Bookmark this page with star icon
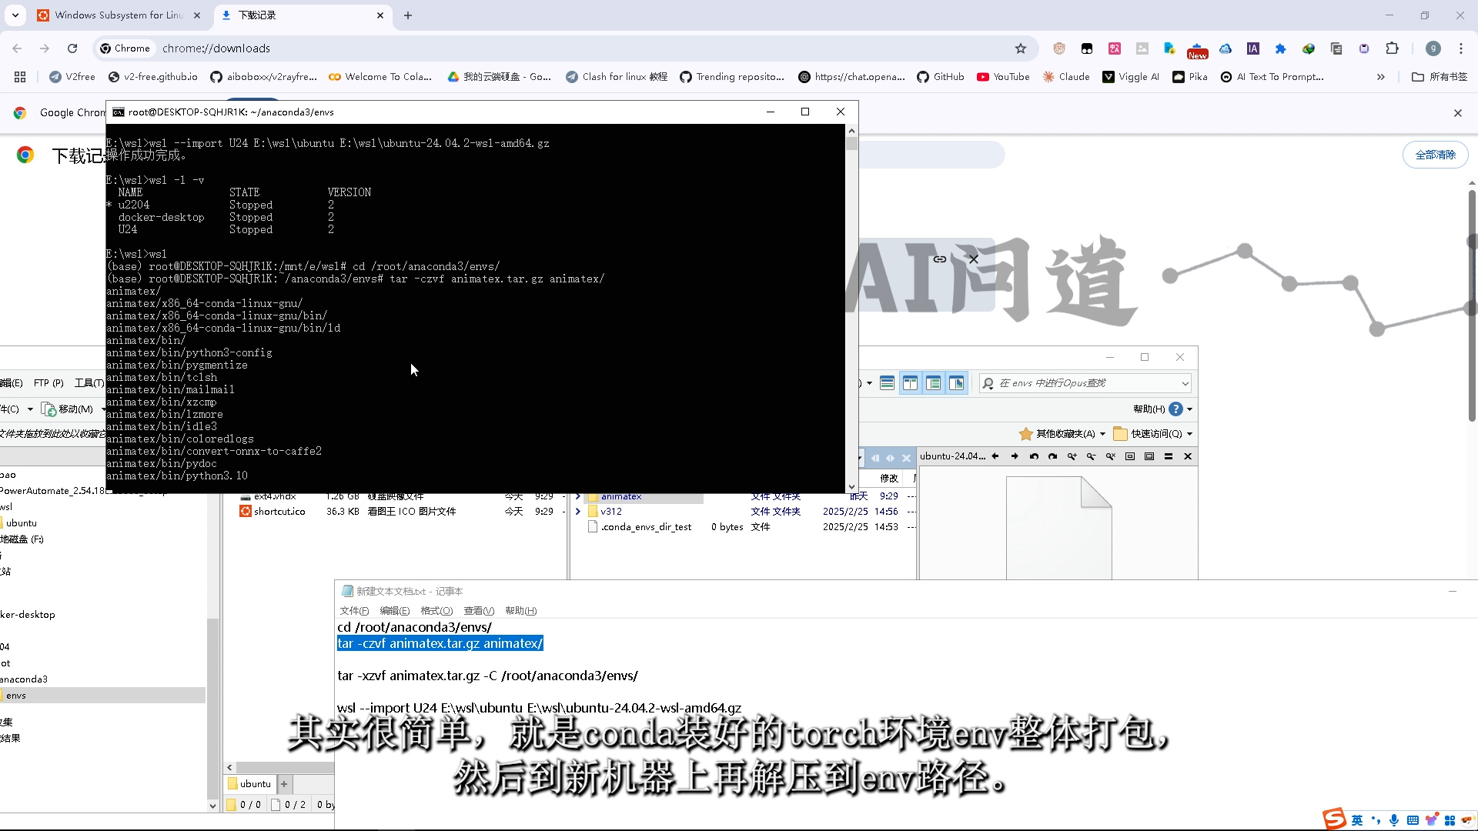 pos(1021,48)
